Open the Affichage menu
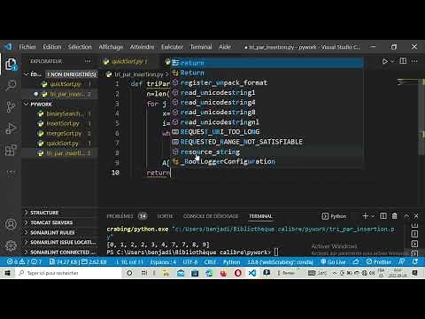This screenshot has height=319, width=425. click(x=111, y=47)
